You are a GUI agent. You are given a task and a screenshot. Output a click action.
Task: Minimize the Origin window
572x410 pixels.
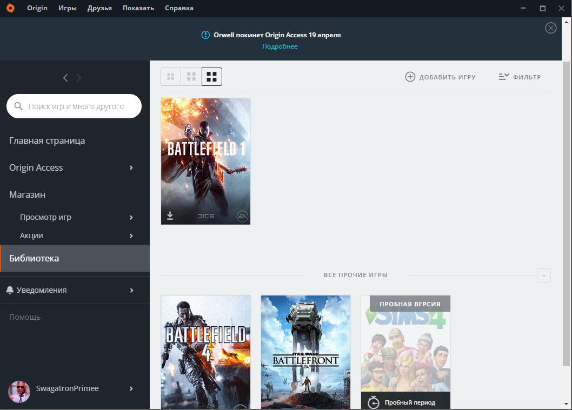[x=523, y=8]
